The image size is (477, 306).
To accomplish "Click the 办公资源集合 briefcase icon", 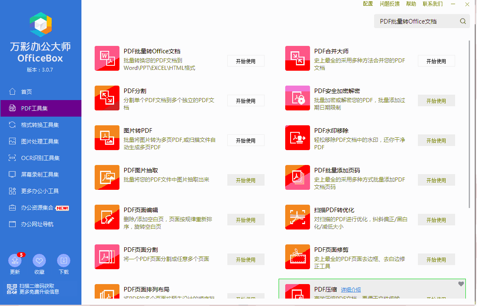I will (12, 208).
